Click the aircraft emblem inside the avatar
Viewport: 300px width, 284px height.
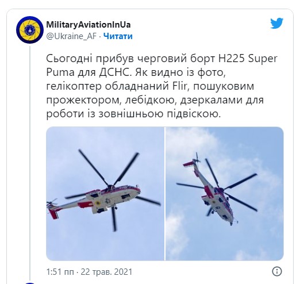[30, 30]
